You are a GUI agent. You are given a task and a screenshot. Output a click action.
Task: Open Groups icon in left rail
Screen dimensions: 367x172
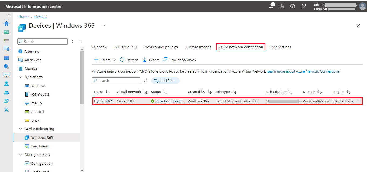6,92
